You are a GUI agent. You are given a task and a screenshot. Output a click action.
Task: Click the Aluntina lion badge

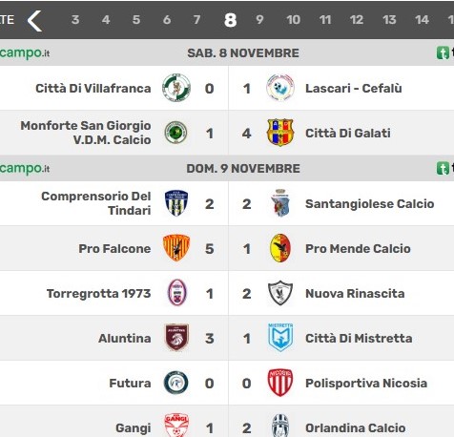click(176, 338)
